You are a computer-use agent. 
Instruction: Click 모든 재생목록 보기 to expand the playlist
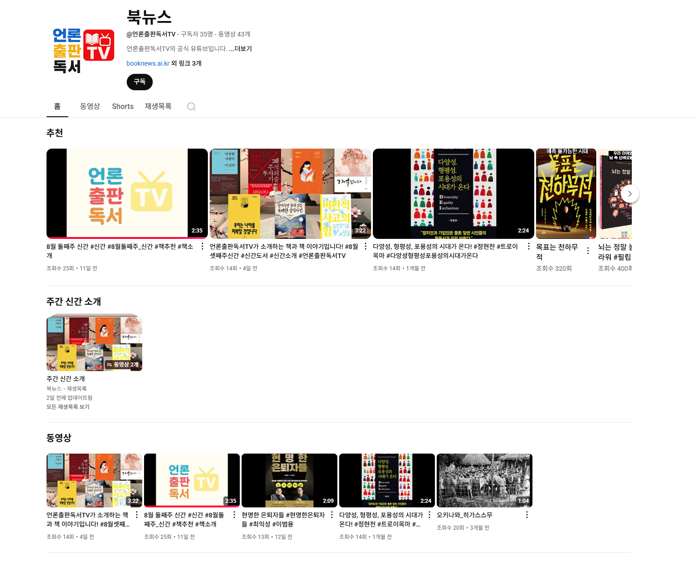[x=68, y=407]
